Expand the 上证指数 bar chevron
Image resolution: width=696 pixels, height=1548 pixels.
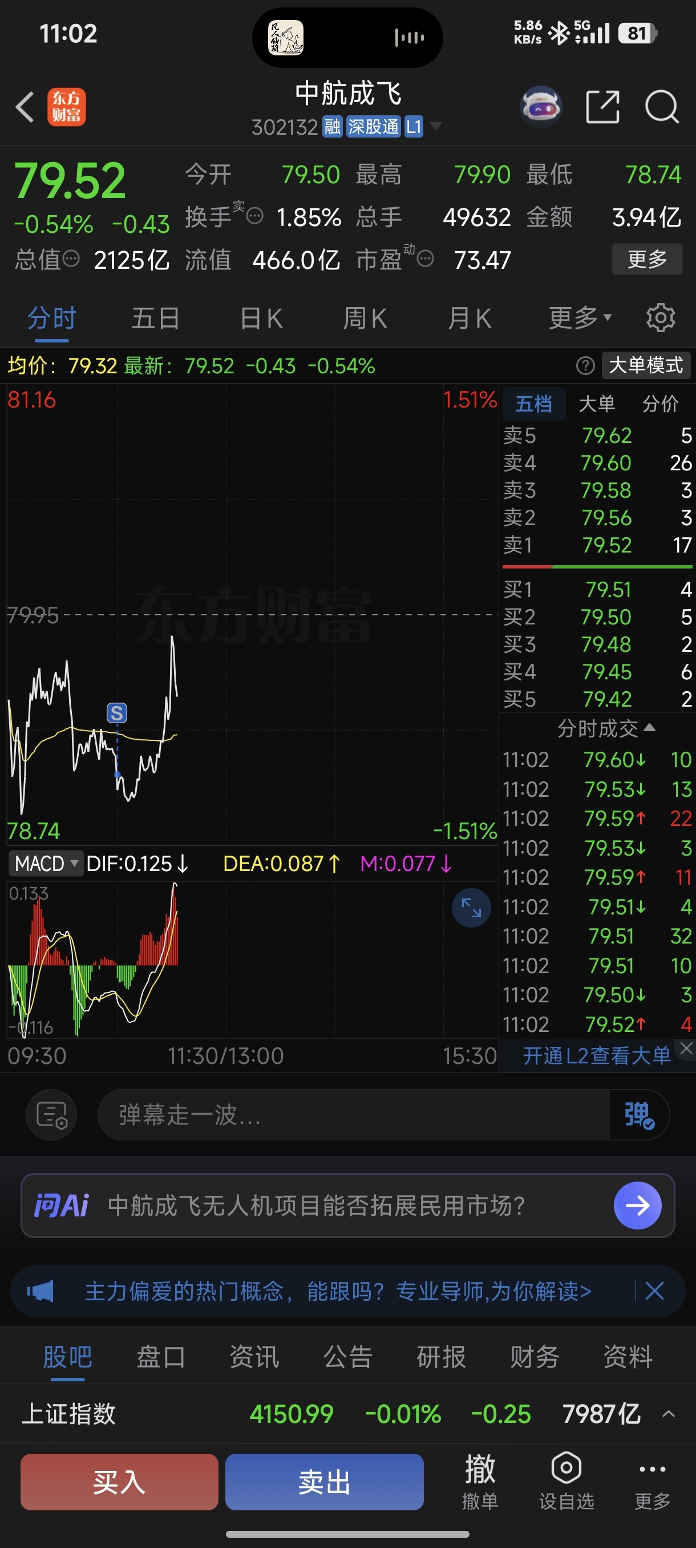pyautogui.click(x=668, y=1414)
